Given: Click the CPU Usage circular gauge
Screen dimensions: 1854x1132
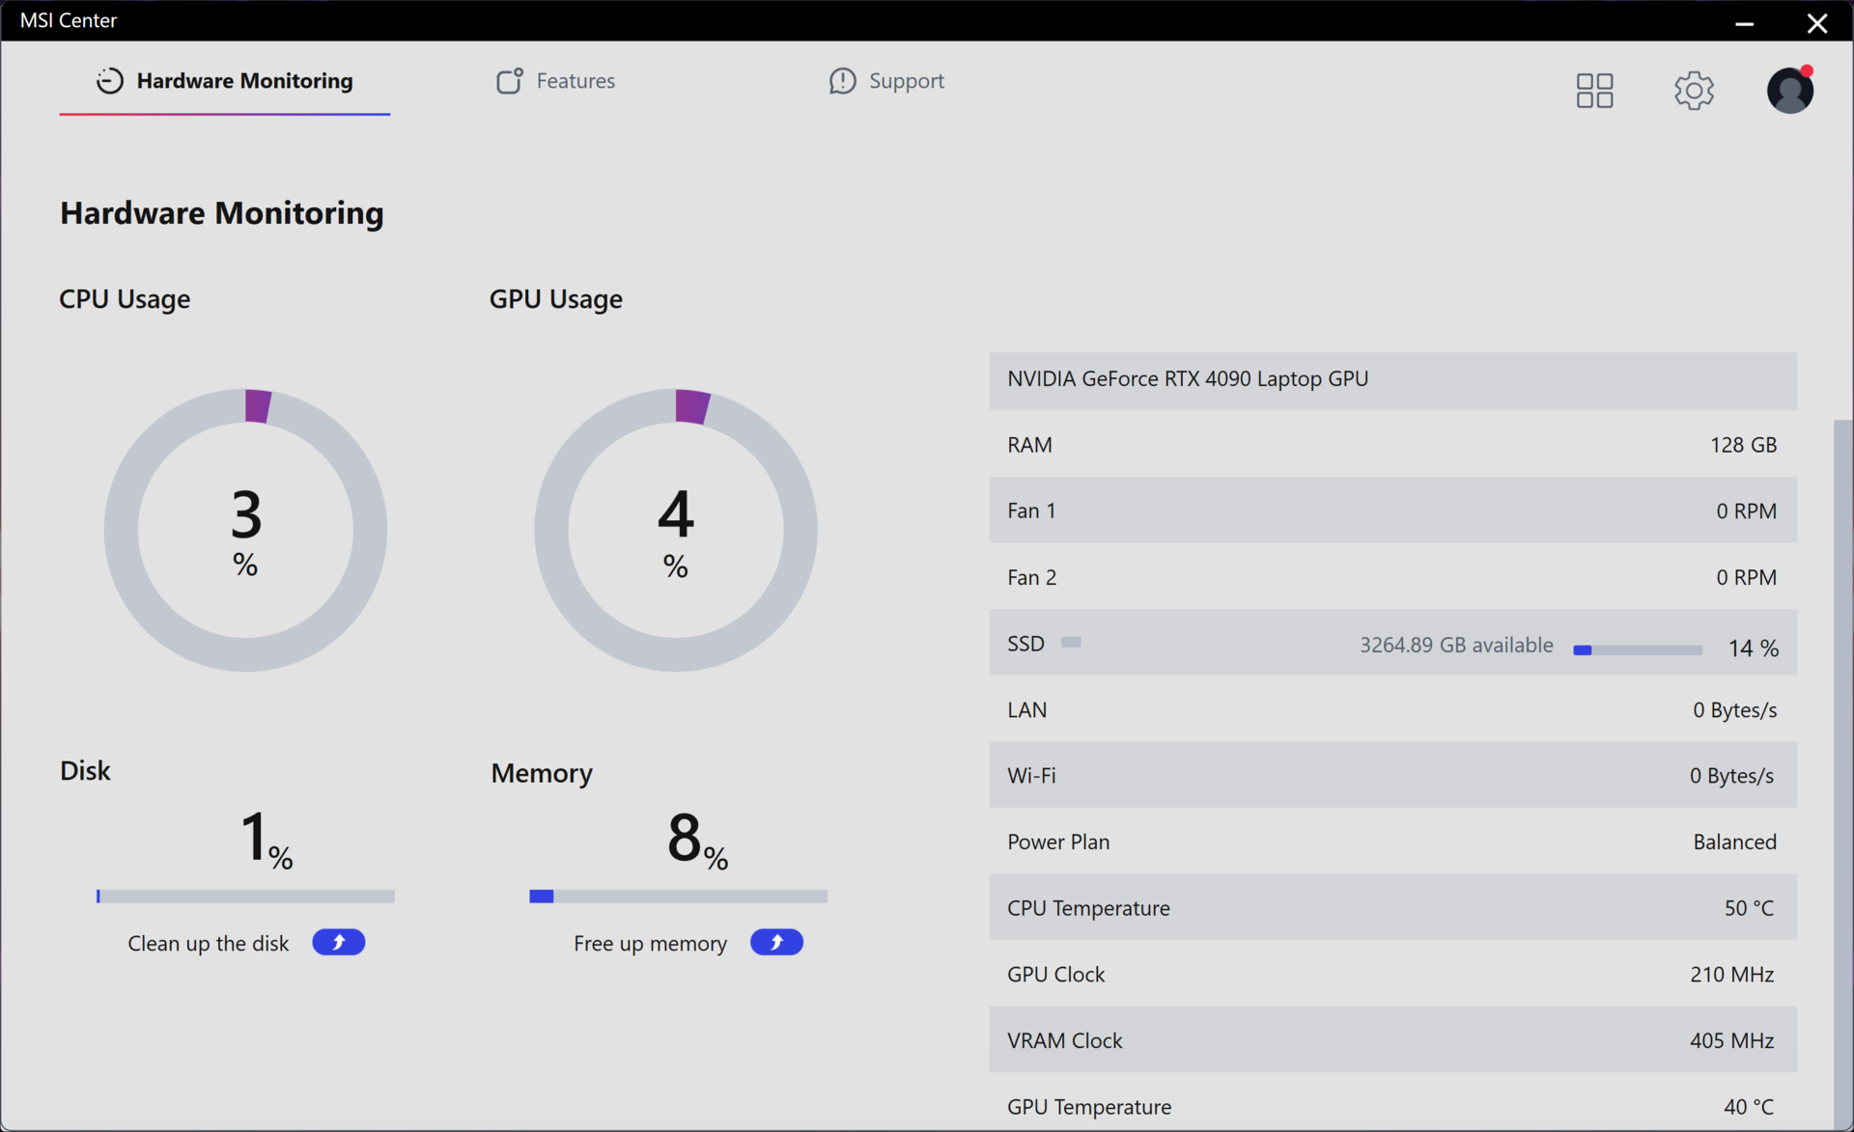Looking at the screenshot, I should pyautogui.click(x=245, y=530).
